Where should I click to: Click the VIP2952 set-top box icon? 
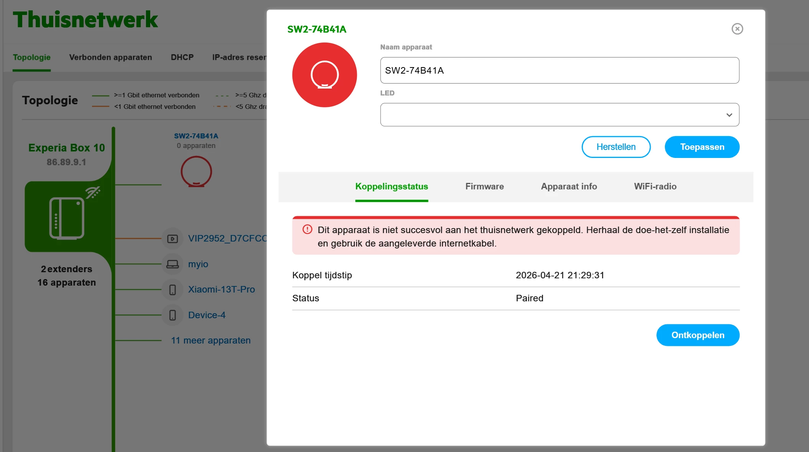tap(172, 239)
